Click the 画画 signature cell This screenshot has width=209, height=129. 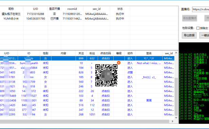(x=149, y=100)
